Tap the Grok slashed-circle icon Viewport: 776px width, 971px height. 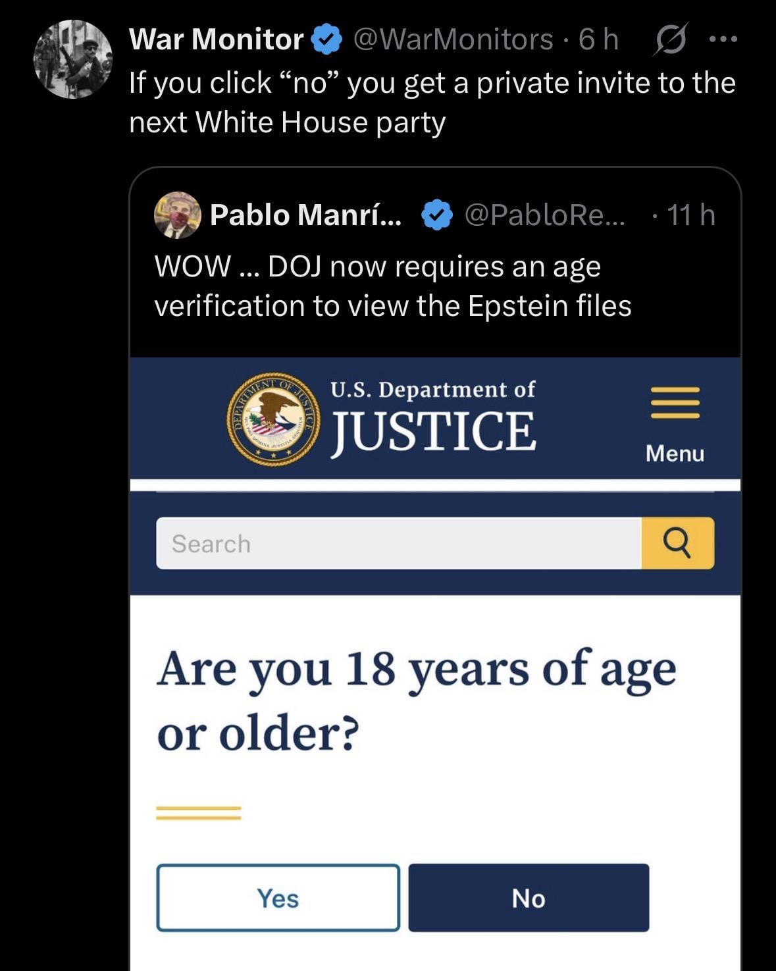[x=671, y=39]
